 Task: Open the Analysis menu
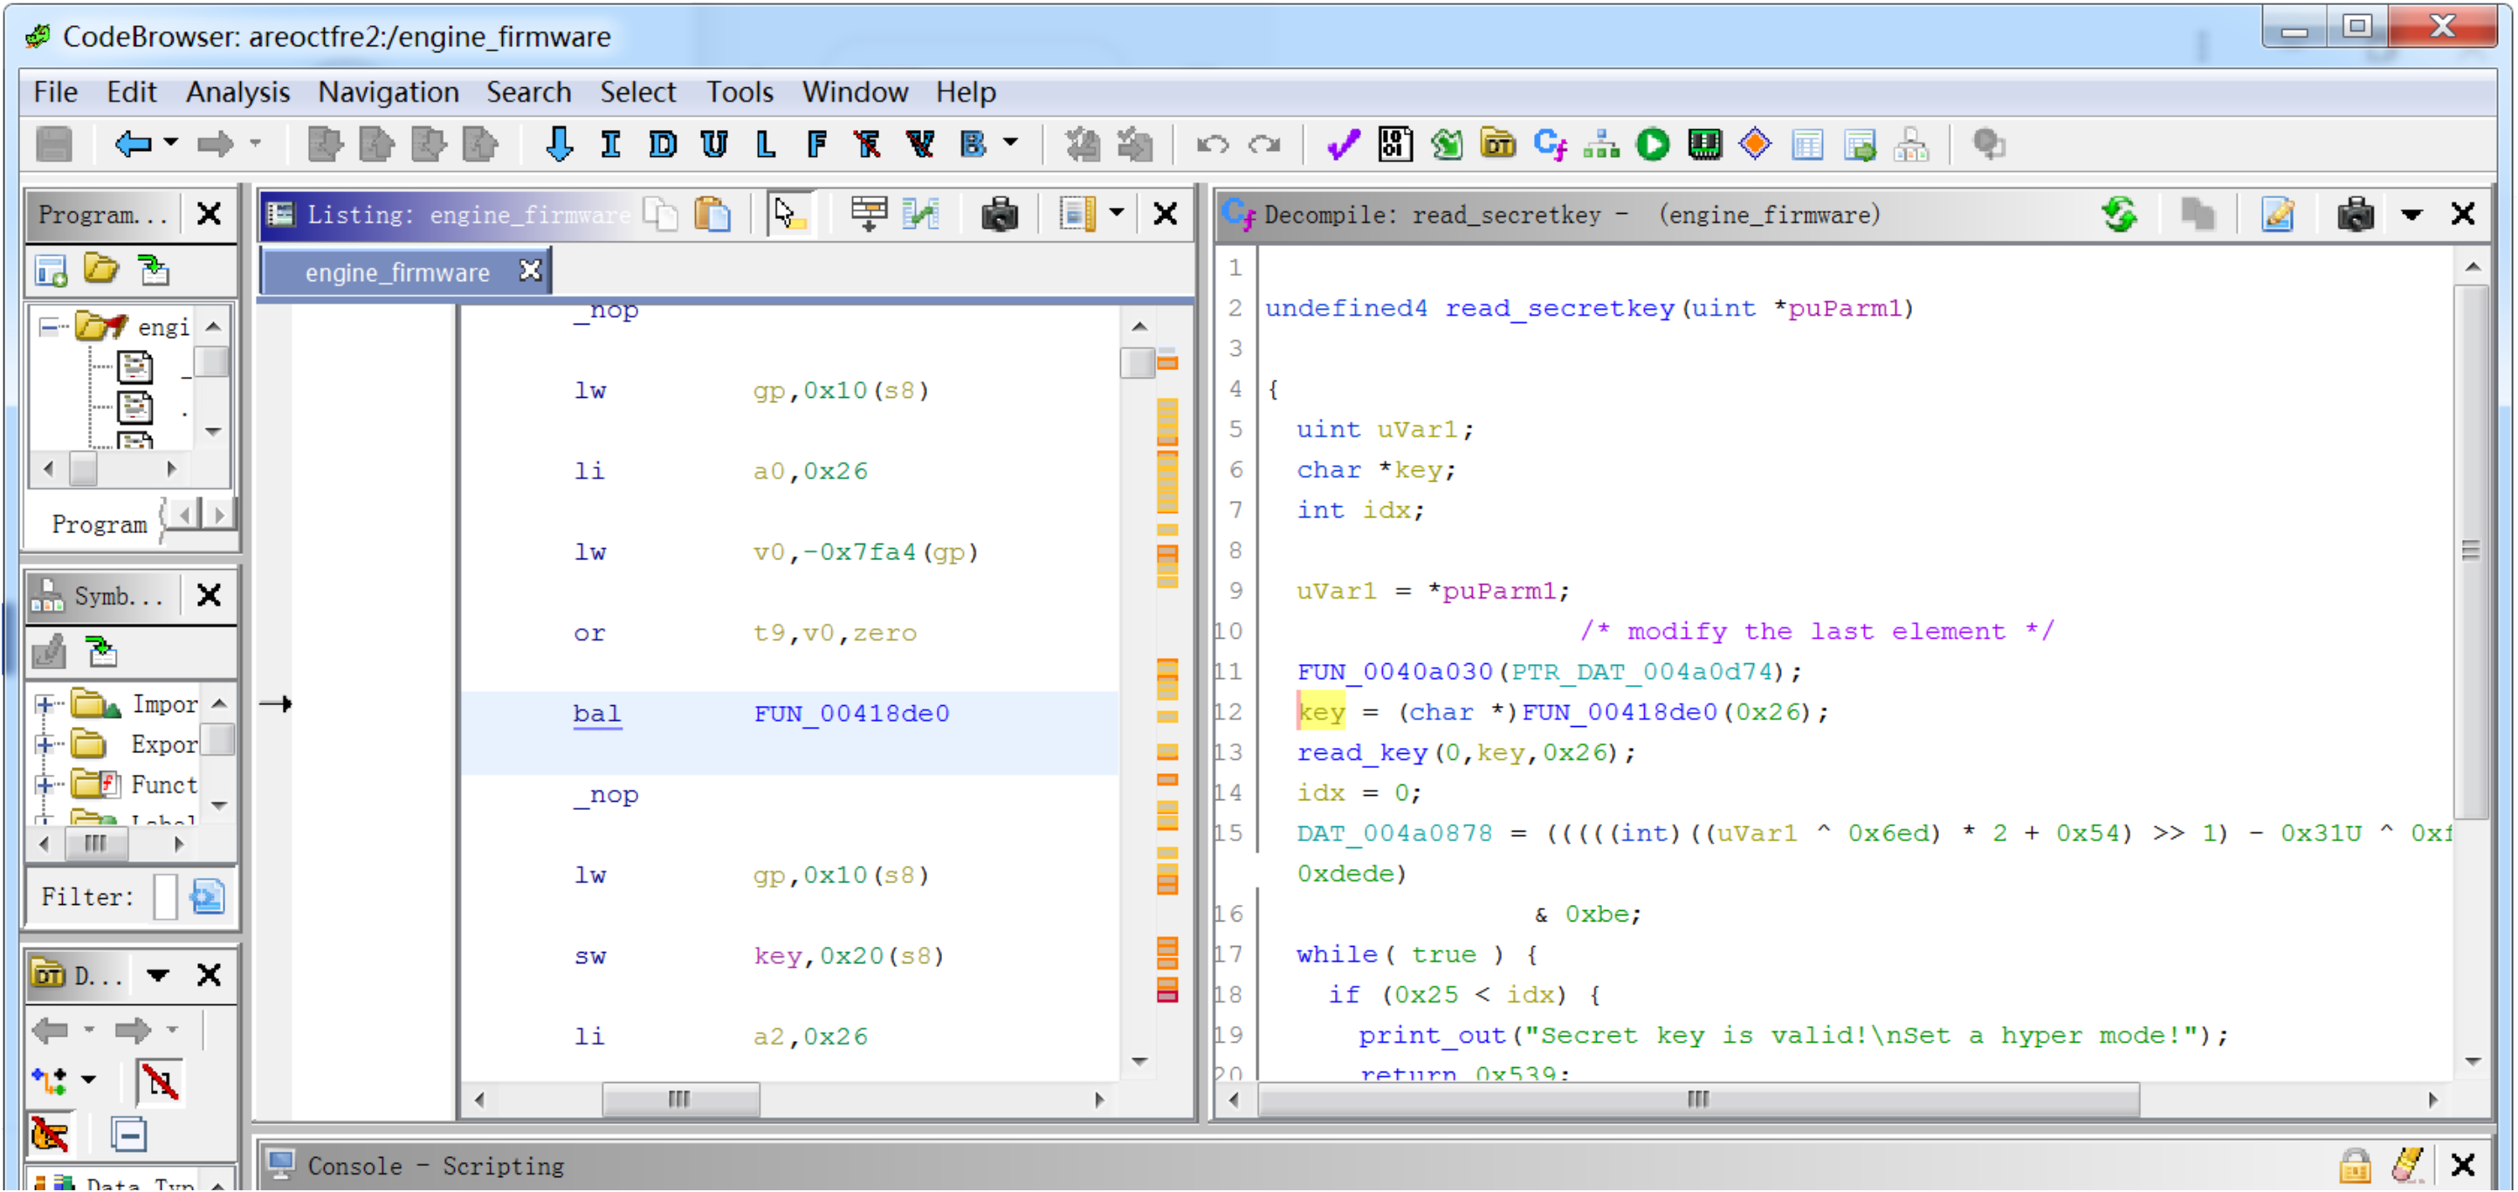click(237, 92)
